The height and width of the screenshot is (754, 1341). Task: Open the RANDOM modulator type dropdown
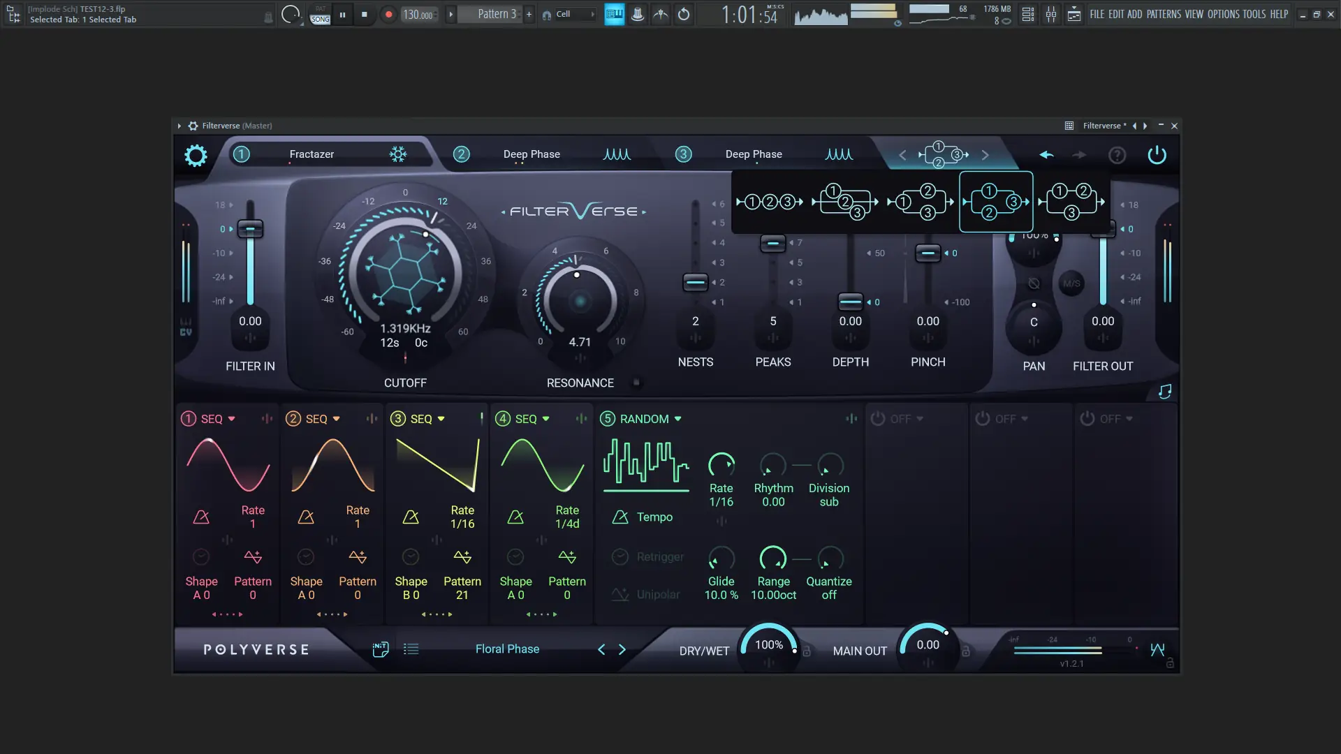(677, 419)
